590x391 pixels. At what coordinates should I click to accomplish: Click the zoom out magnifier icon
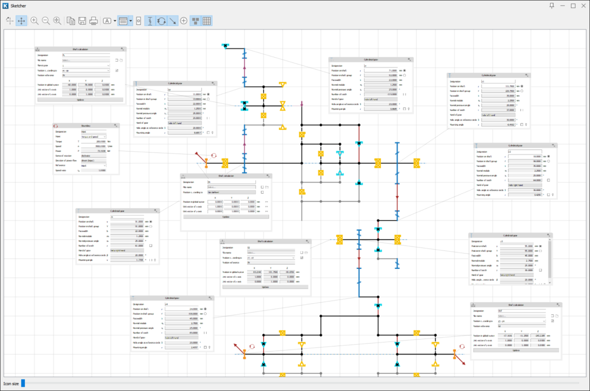point(46,21)
